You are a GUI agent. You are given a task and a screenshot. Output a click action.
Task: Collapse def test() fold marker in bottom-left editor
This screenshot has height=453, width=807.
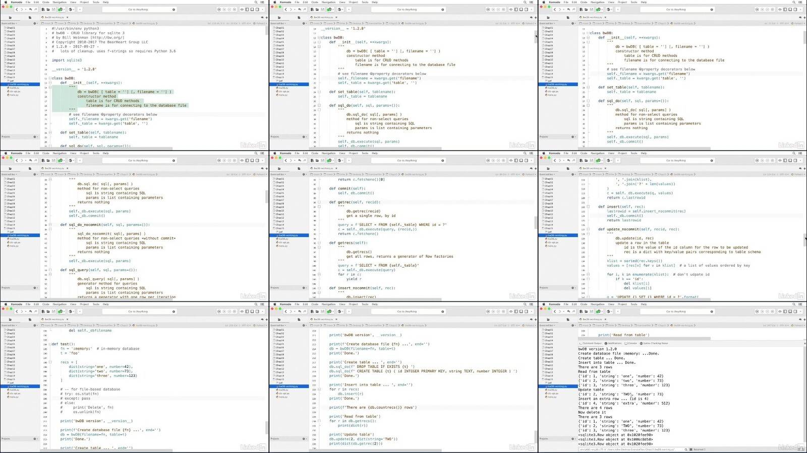pyautogui.click(x=50, y=344)
